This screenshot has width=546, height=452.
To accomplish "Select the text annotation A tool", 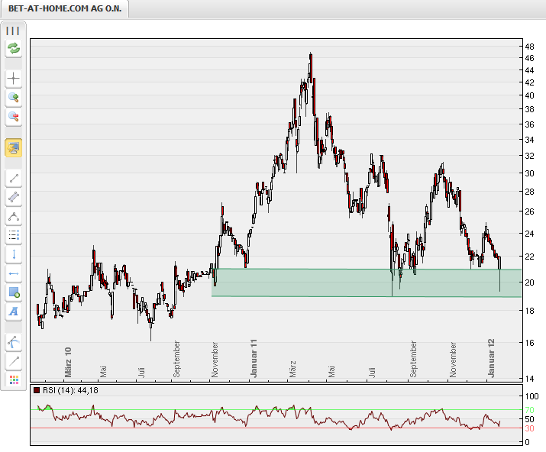I will point(13,312).
